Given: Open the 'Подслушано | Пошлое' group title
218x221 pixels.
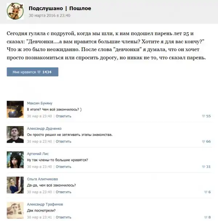Looking at the screenshot, I should [60, 8].
